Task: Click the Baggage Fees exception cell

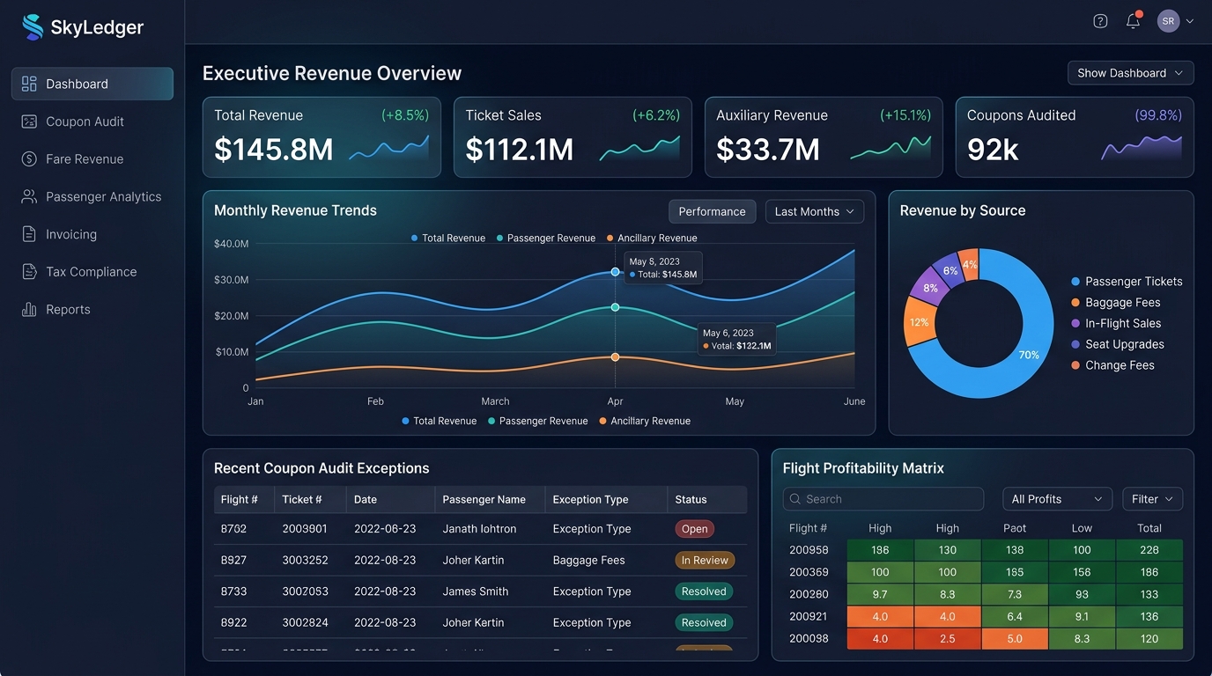Action: pyautogui.click(x=588, y=560)
